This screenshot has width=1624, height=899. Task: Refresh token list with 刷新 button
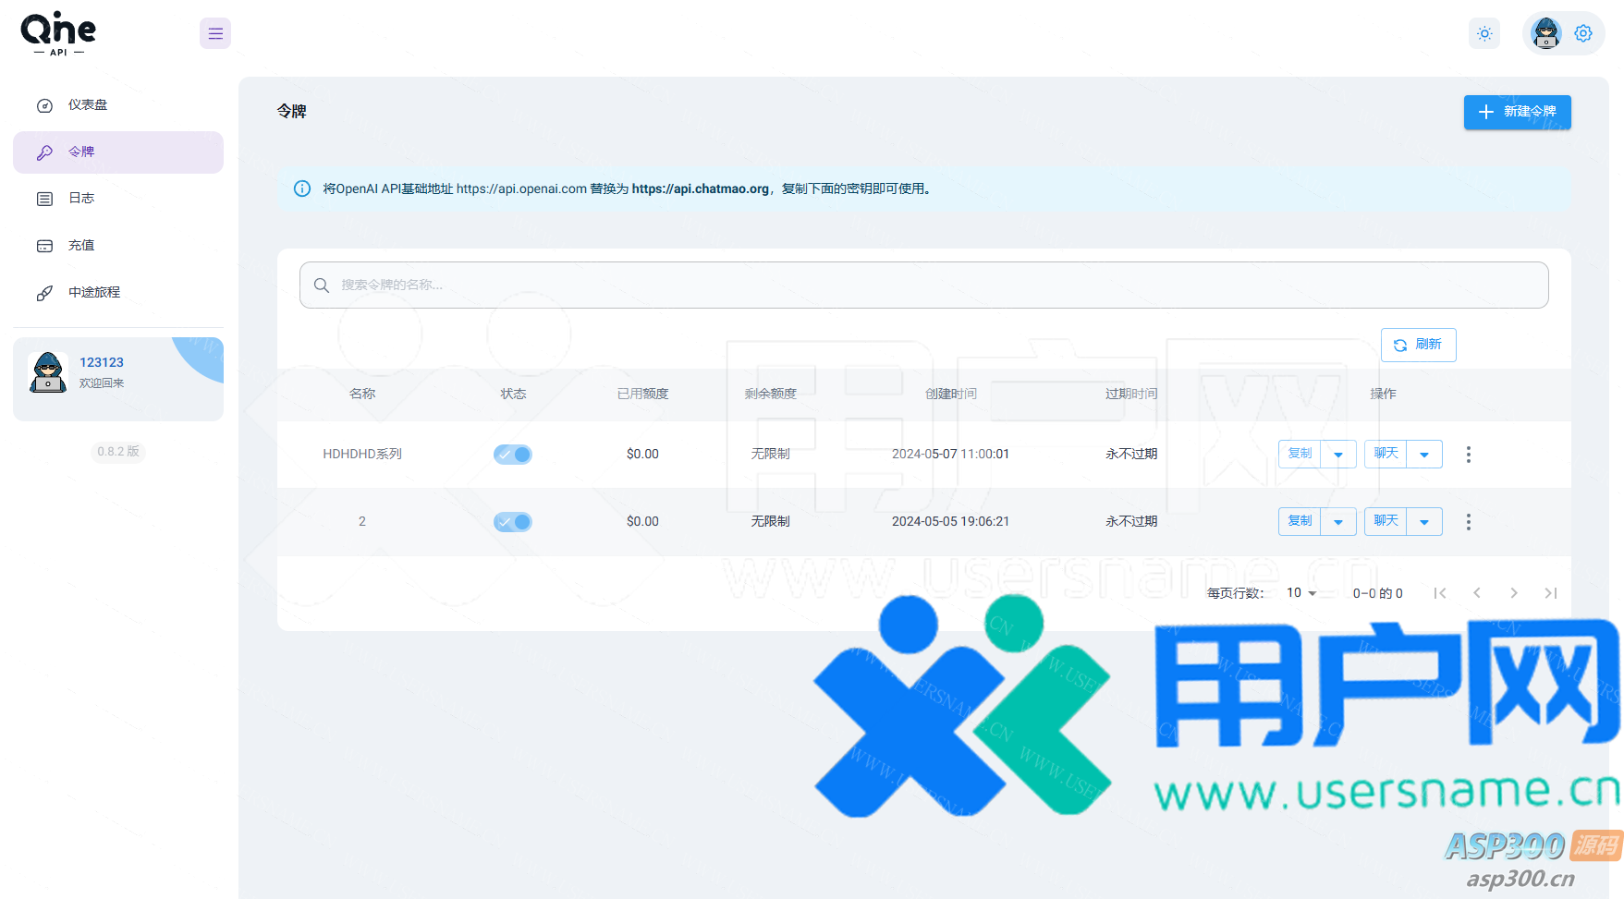(1418, 345)
